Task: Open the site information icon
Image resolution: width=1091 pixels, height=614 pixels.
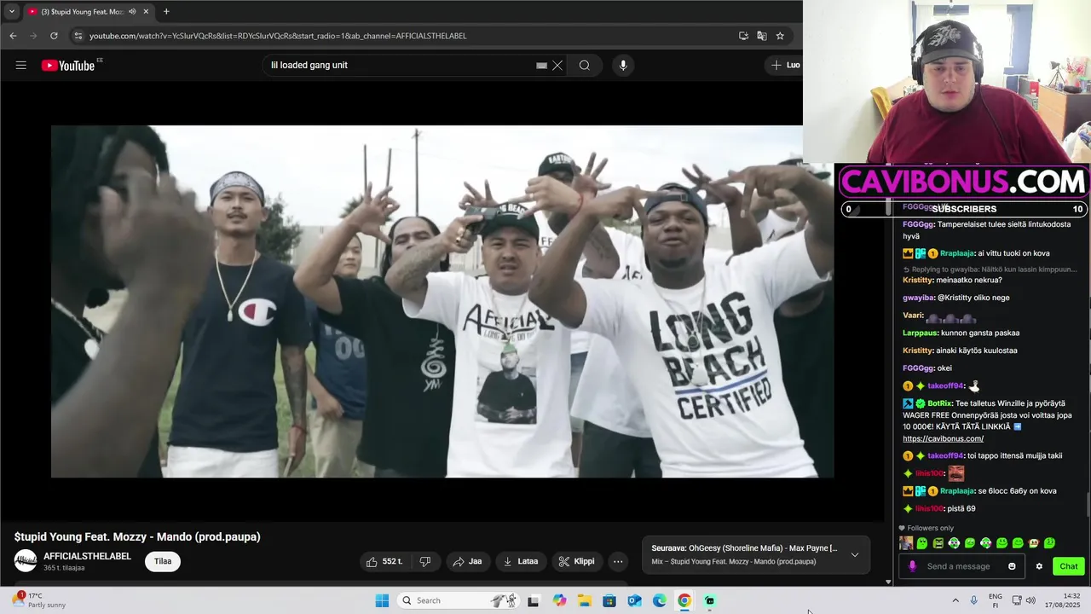Action: point(78,36)
